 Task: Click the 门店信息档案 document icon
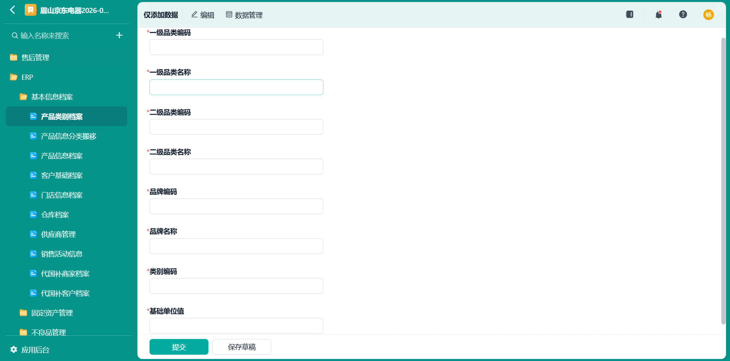click(x=33, y=195)
